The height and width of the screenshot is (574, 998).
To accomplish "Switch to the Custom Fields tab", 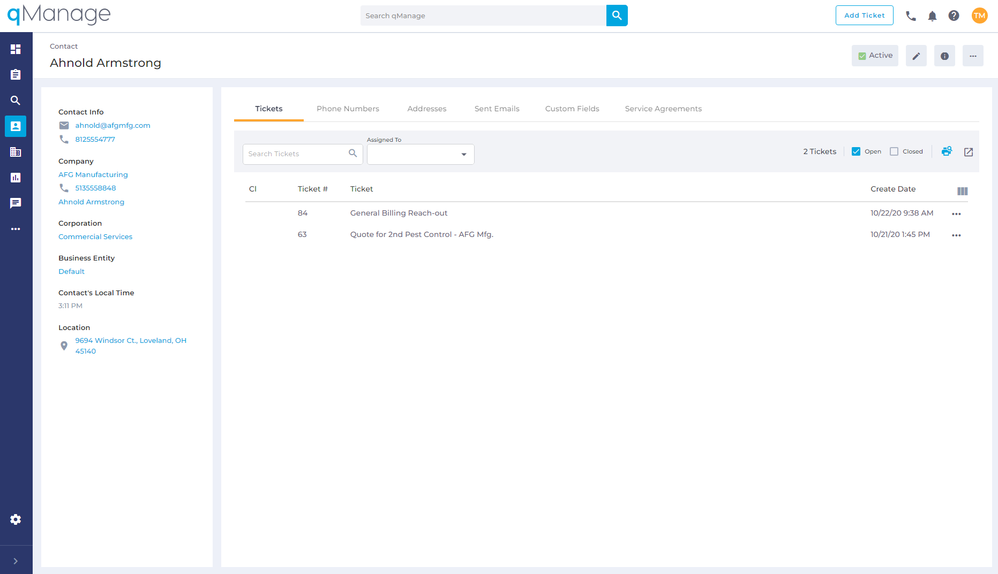I will click(572, 109).
